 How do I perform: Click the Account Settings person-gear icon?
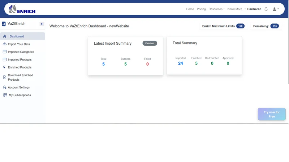tap(5, 87)
